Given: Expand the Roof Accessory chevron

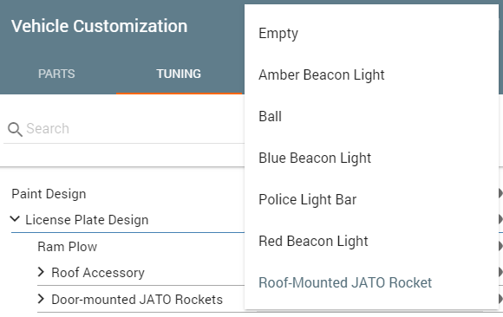Looking at the screenshot, I should click(41, 272).
